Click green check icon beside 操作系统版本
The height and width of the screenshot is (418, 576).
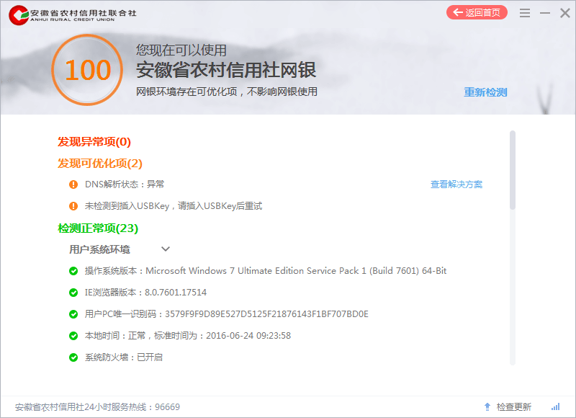click(73, 271)
